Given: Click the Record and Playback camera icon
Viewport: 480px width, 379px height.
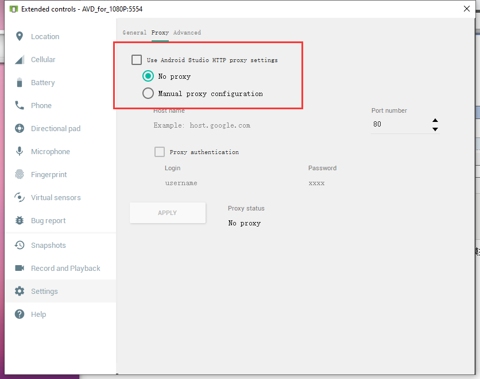Looking at the screenshot, I should [20, 268].
